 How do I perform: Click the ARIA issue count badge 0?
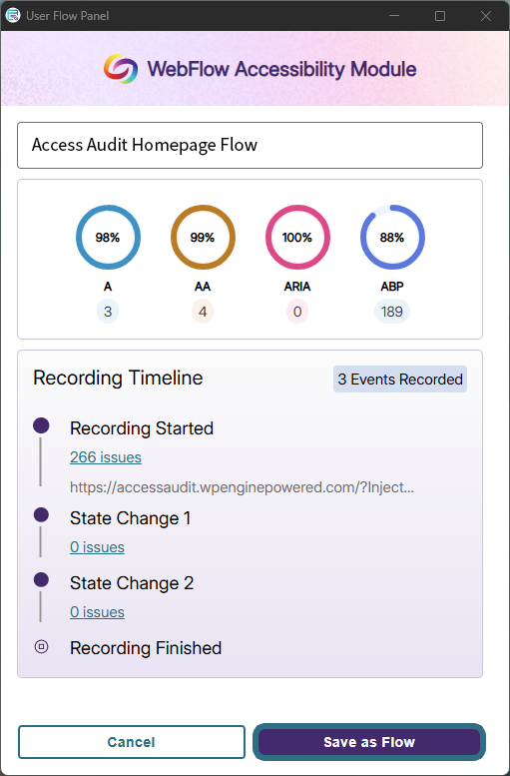(x=297, y=312)
